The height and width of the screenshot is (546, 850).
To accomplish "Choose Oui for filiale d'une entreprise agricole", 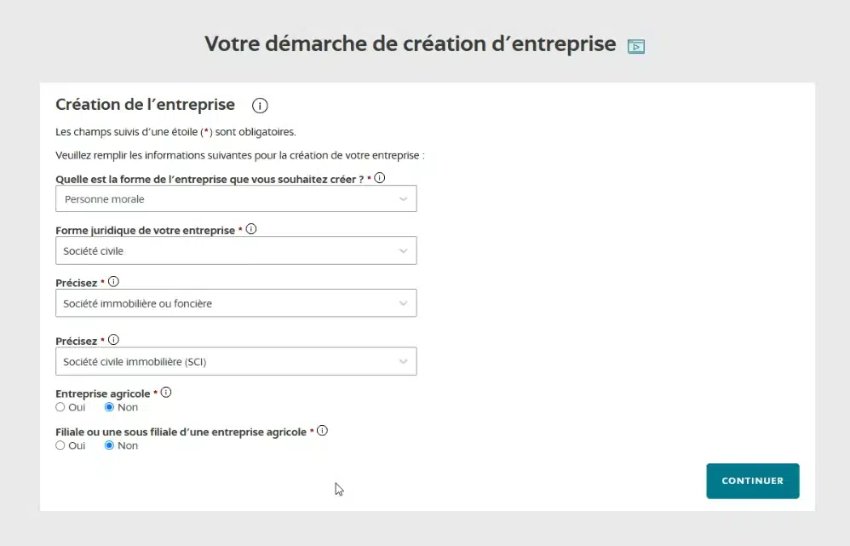I will pos(60,445).
